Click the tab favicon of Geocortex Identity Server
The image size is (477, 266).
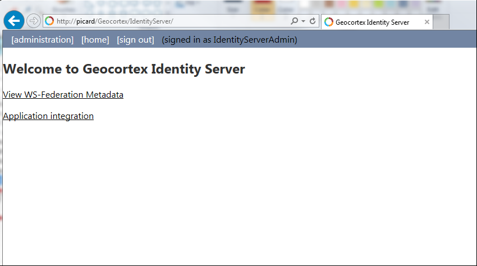(x=329, y=22)
